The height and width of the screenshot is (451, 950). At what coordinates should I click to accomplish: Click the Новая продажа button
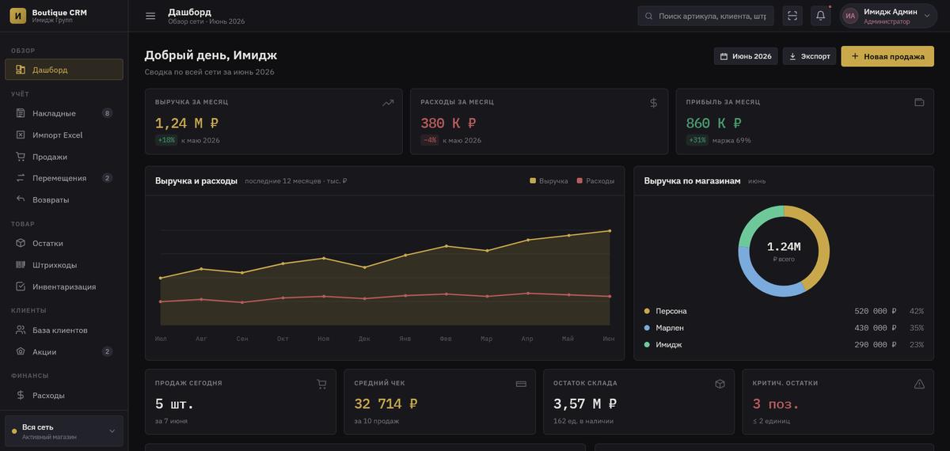pos(887,56)
